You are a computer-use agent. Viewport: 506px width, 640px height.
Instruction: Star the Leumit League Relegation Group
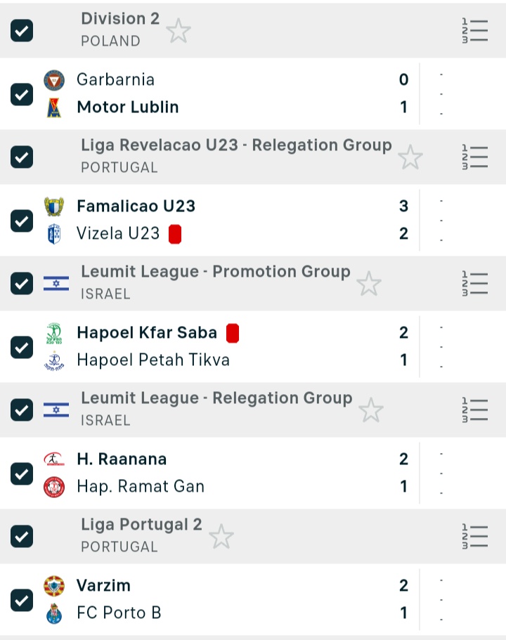point(371,410)
